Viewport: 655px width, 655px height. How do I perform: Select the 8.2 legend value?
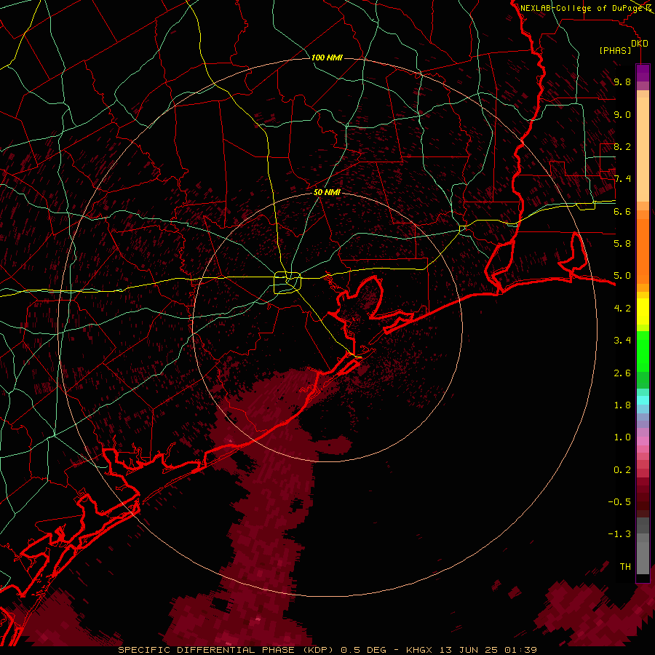(622, 146)
